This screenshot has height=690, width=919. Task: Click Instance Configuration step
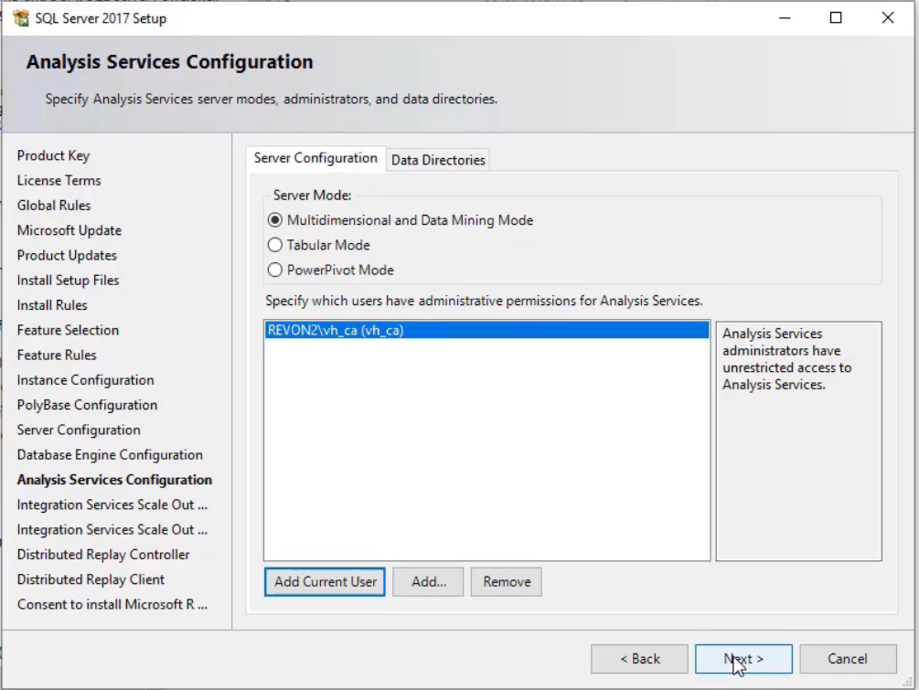(x=86, y=380)
